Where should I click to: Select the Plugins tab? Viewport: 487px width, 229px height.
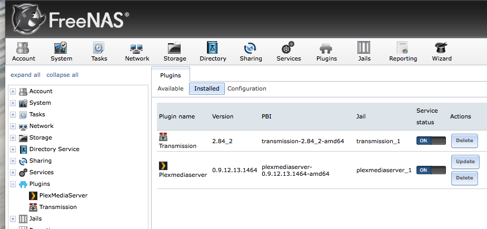click(x=171, y=75)
